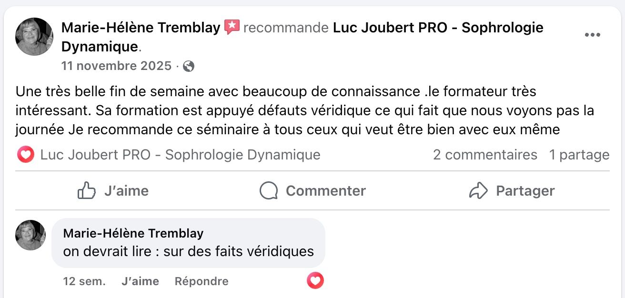Show who reacted: Luc Joubert PRO text

[x=180, y=155]
